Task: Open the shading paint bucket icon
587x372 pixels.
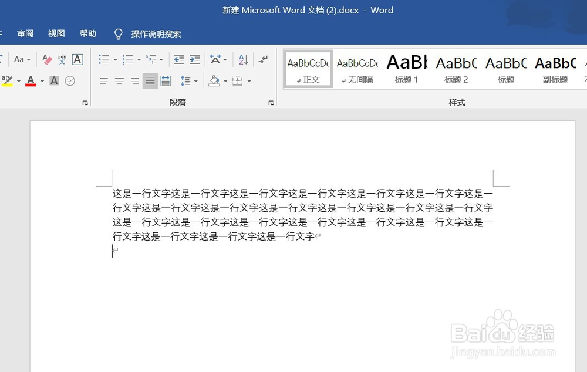Action: click(215, 80)
